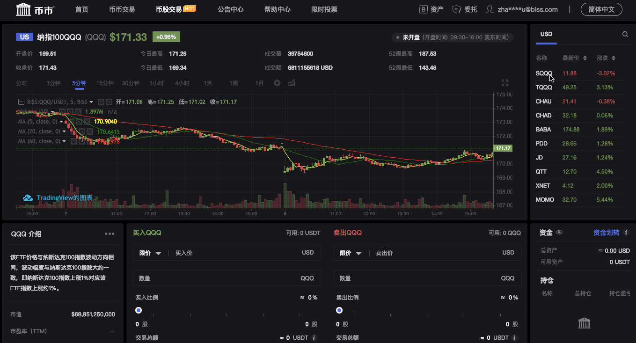The height and width of the screenshot is (343, 636).
Task: Expand the MA (20, close, 0) dropdown arrow
Action: tap(64, 131)
